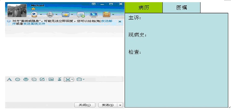Open the smiley emoticon picker
231x110 pixels.
tap(18, 79)
